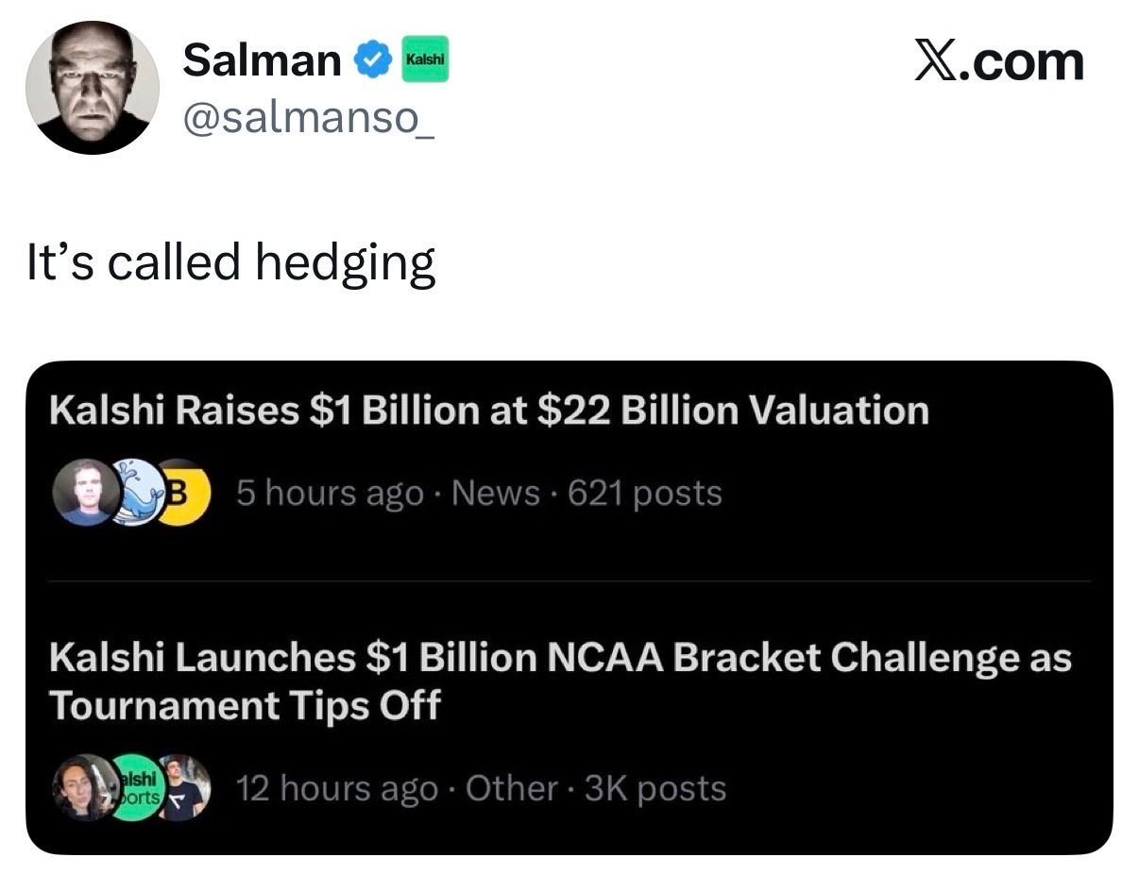The image size is (1139, 891).
Task: Click the yellow B avatar icon
Action: point(184,492)
